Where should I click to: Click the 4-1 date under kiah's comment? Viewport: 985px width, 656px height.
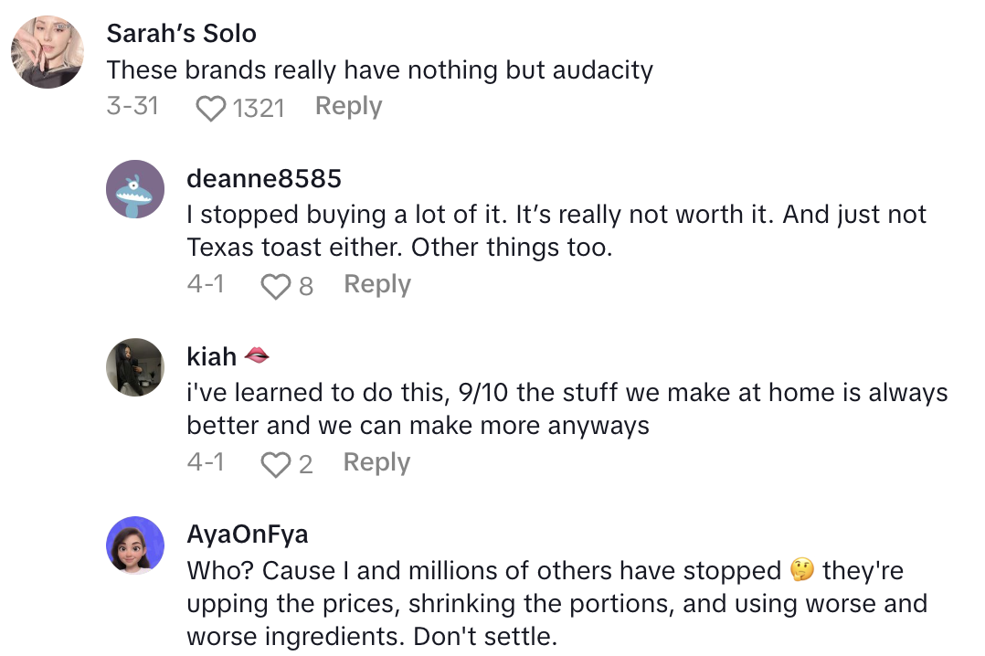[207, 462]
